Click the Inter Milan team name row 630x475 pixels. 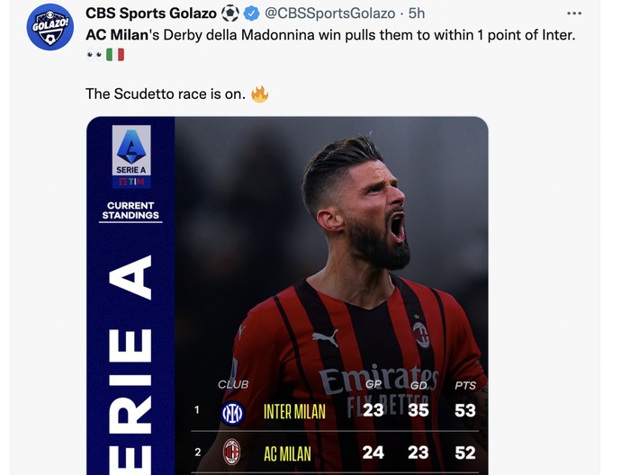pyautogui.click(x=294, y=412)
